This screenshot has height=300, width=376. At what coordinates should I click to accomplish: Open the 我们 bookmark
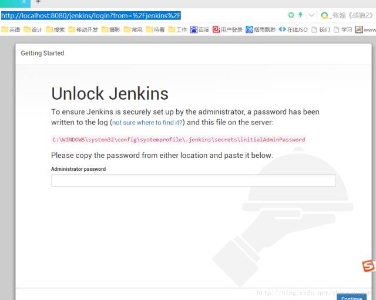pos(321,29)
